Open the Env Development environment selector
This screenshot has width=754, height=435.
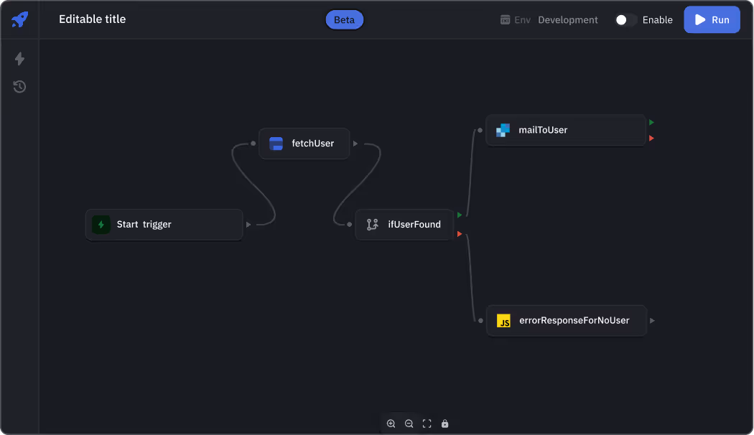549,20
